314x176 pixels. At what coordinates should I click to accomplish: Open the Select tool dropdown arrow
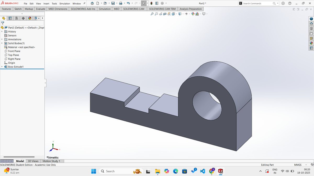tap(148, 3)
